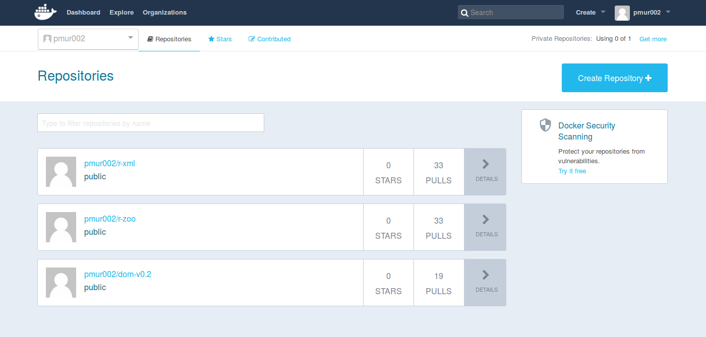
Task: Click the 33 PULLS count for r-xml
Action: pos(439,172)
